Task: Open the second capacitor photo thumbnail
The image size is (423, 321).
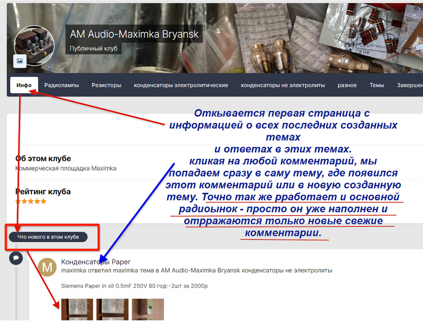Action: coord(112,310)
